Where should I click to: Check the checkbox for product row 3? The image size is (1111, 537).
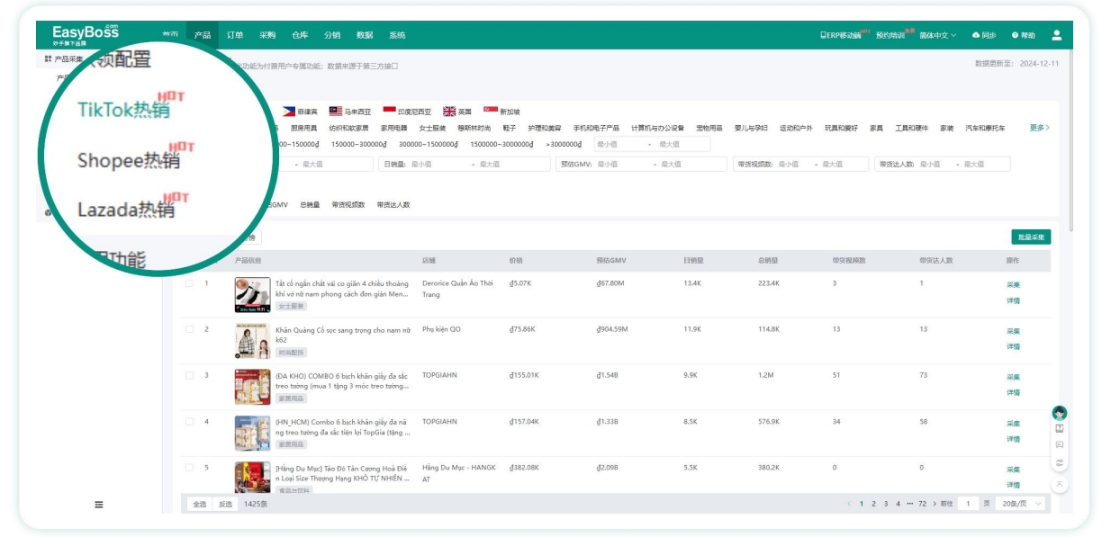click(189, 375)
